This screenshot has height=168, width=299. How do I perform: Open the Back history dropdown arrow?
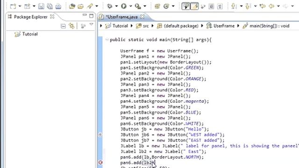[x=278, y=6]
